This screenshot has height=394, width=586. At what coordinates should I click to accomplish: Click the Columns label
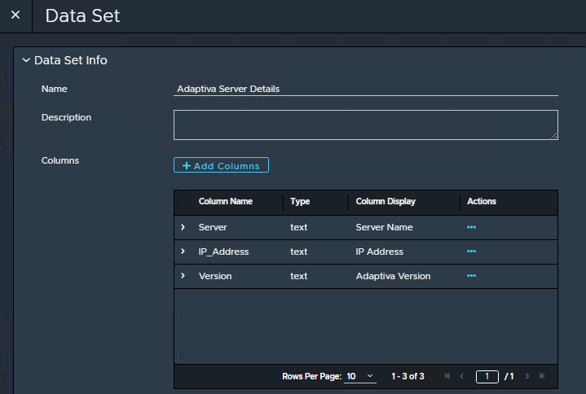(60, 160)
